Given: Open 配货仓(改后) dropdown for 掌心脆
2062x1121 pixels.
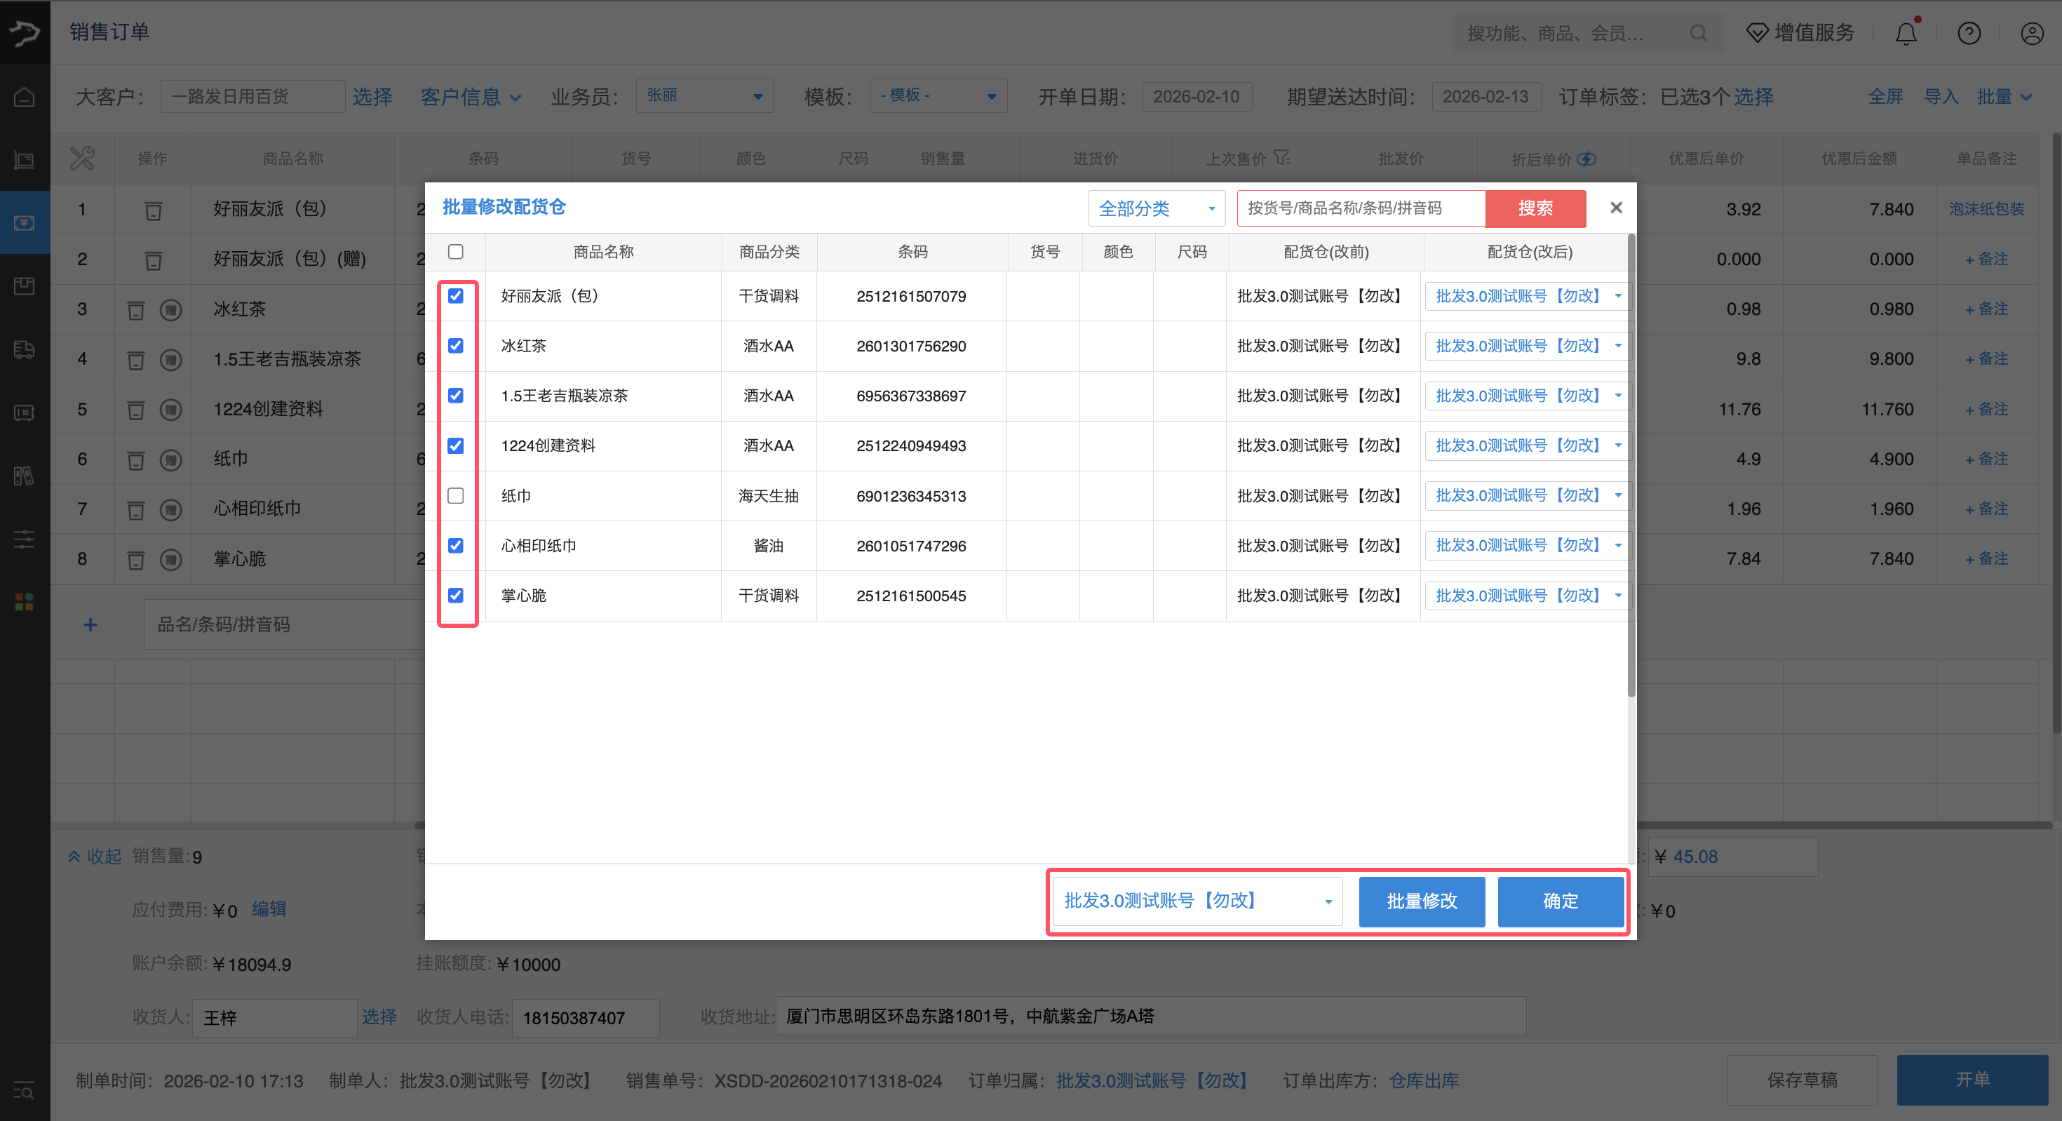Looking at the screenshot, I should click(x=1526, y=596).
